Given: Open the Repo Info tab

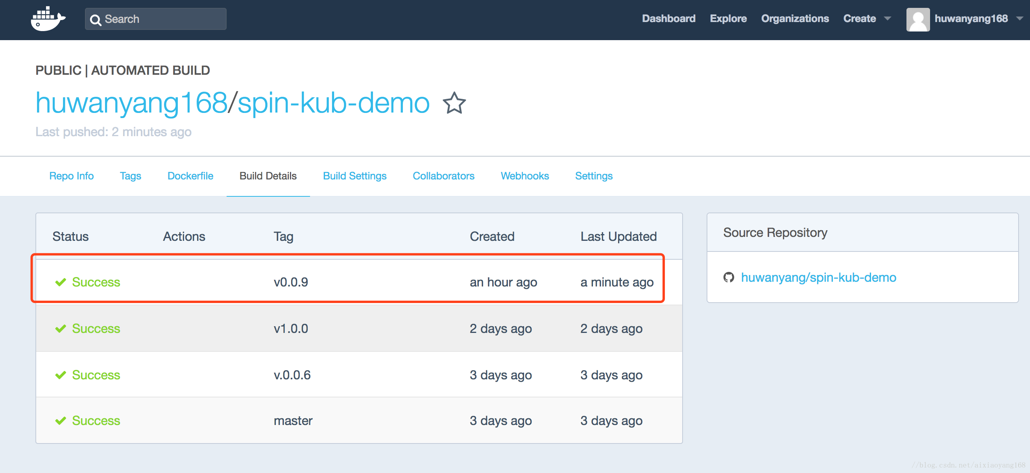Looking at the screenshot, I should (x=72, y=176).
